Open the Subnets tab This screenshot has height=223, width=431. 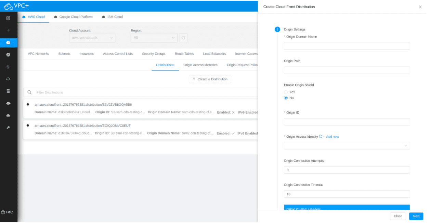(x=64, y=54)
